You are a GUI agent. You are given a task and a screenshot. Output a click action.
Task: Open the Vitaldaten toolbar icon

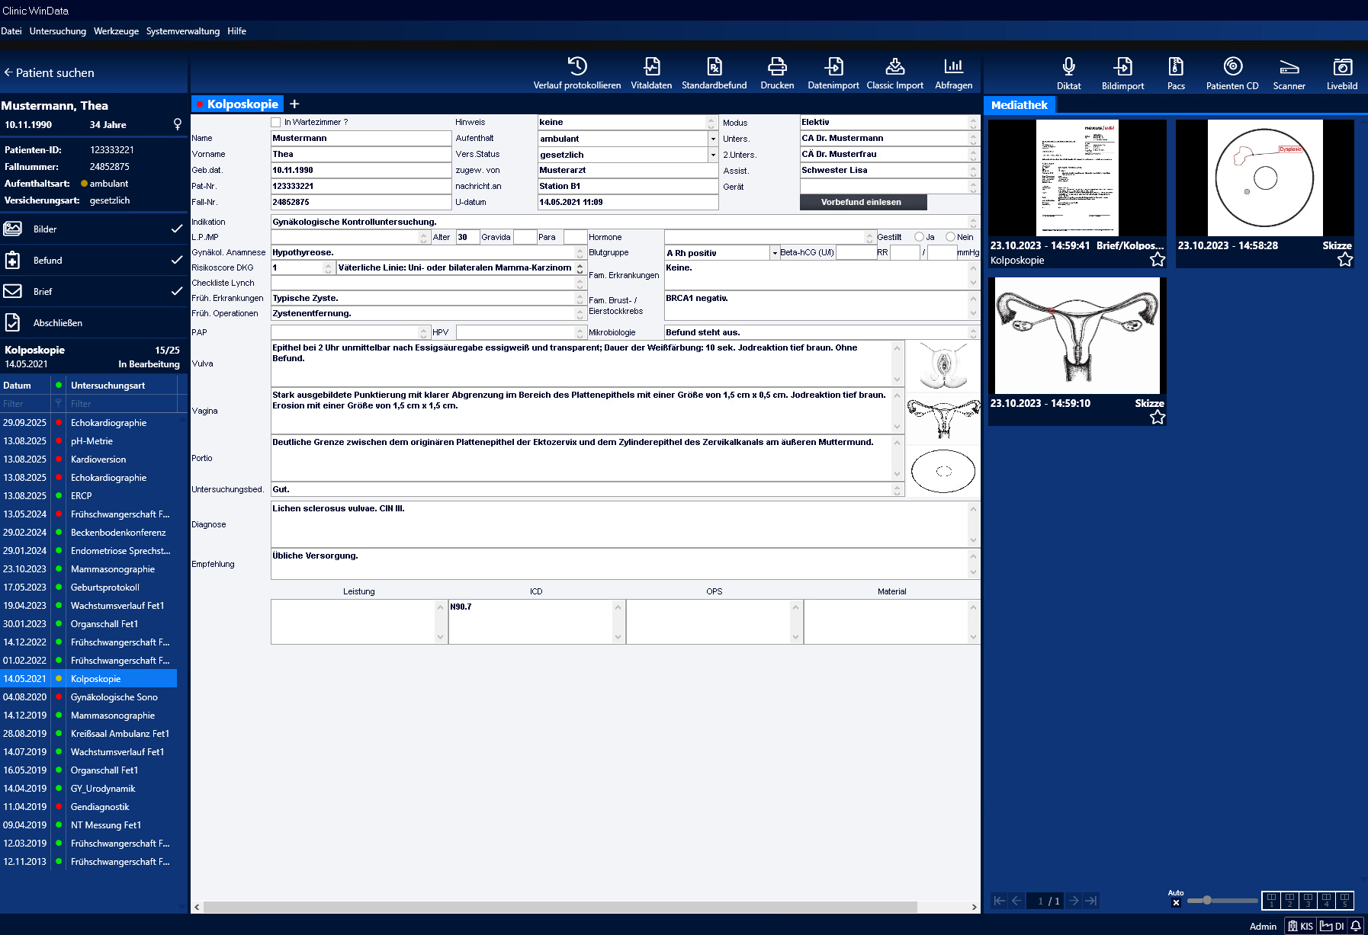coord(651,66)
